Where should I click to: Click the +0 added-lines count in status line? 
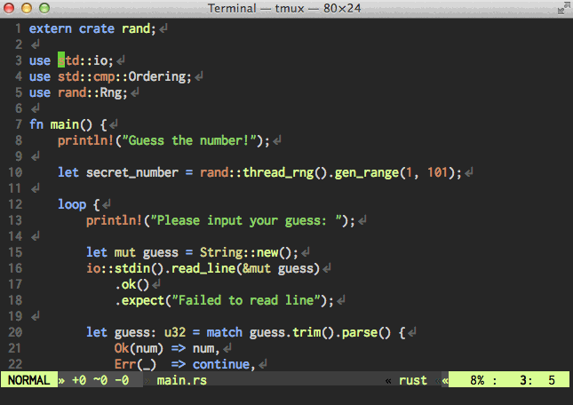[x=79, y=380]
